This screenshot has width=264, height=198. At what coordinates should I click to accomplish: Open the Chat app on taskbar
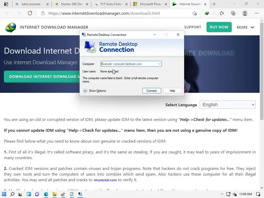coord(37,194)
